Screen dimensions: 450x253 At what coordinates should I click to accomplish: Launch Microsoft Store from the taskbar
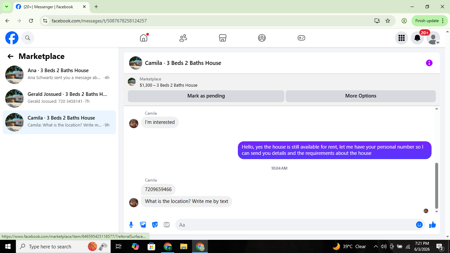tap(151, 246)
